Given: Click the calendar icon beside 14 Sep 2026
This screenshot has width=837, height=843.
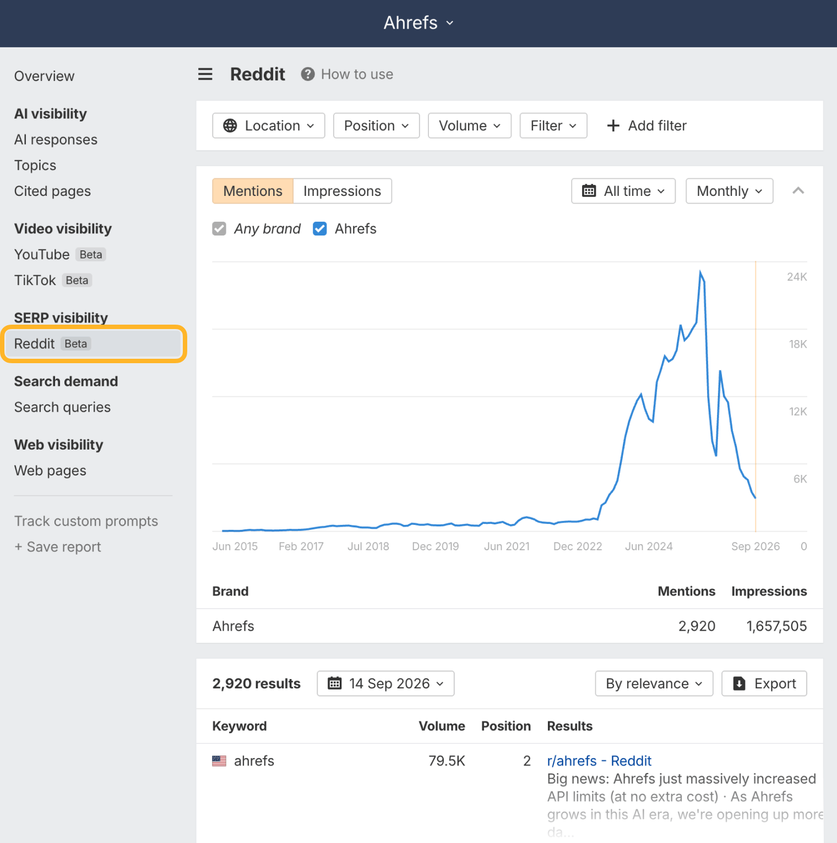Looking at the screenshot, I should pos(335,683).
